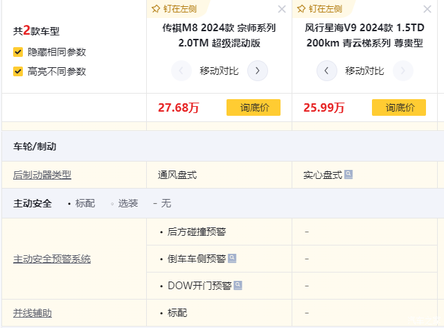Screen dimensions: 444x328
Task: Click 询底价 button for 25.99万 car
Action: [399, 107]
